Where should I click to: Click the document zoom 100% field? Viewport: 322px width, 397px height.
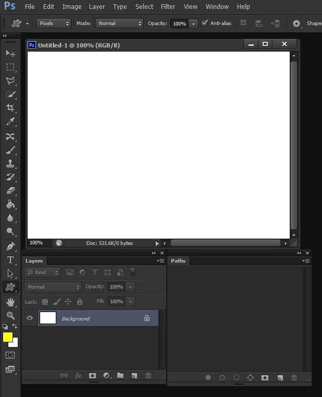36,243
